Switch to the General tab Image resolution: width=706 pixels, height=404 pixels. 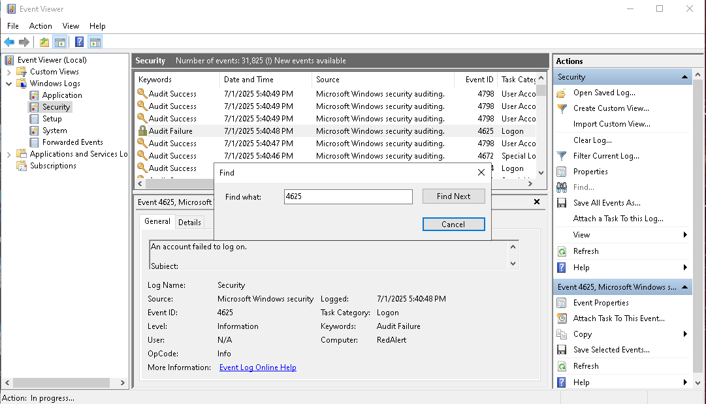point(157,221)
